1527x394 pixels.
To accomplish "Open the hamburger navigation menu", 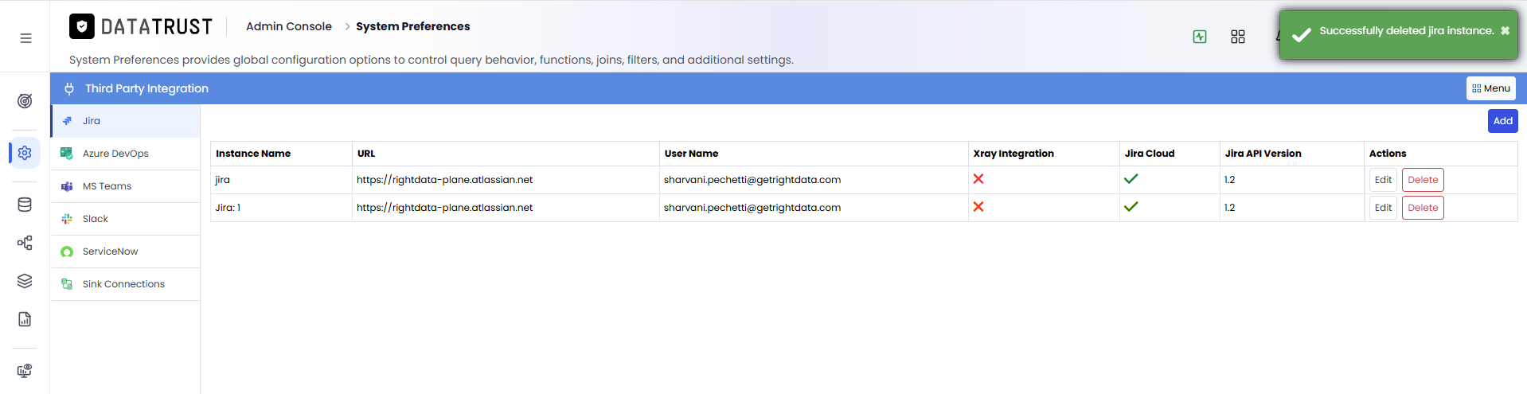I will [x=25, y=38].
